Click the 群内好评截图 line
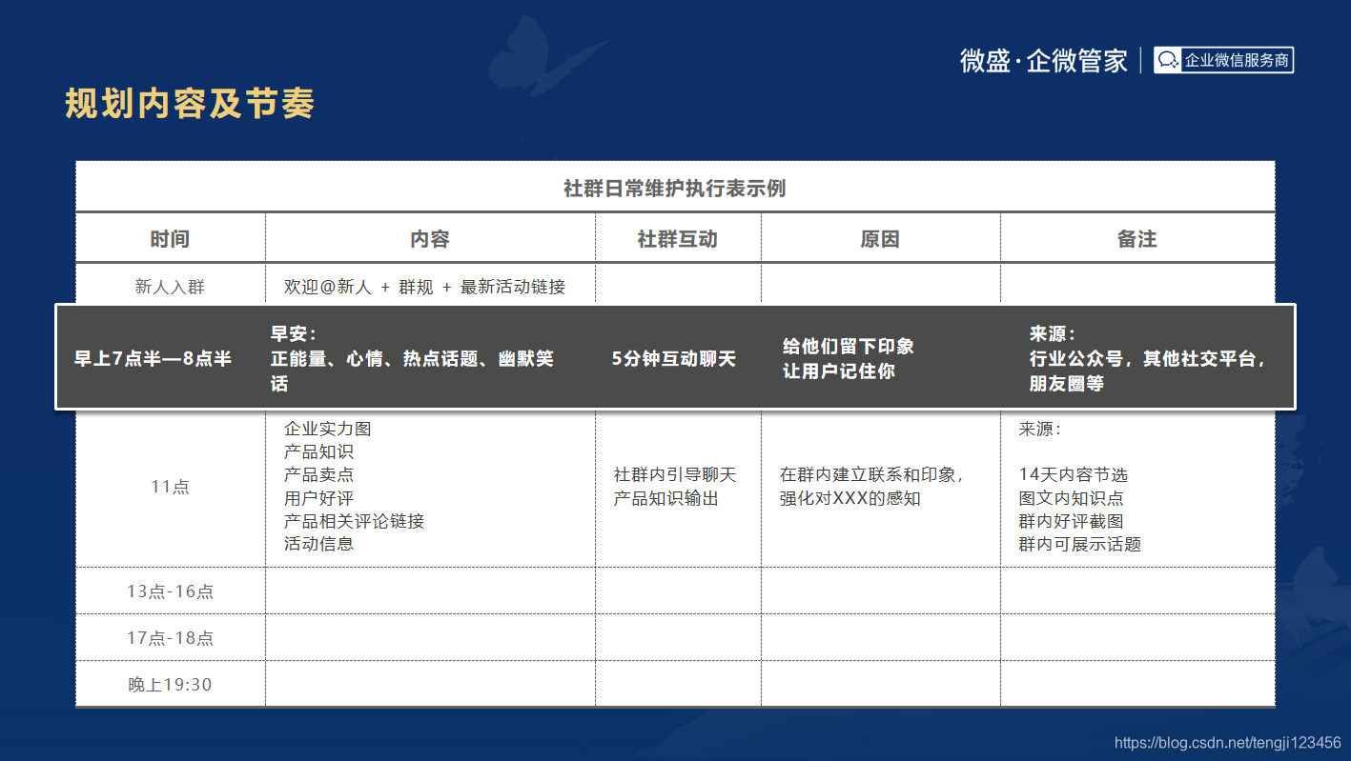 pyautogui.click(x=1071, y=521)
